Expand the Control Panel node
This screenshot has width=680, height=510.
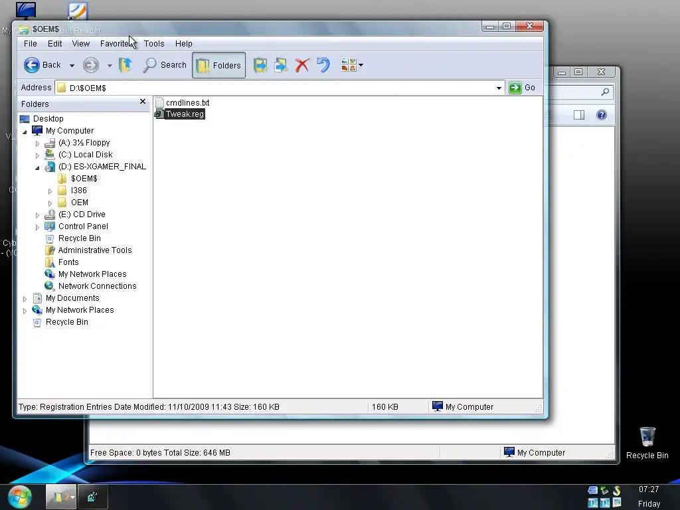pos(37,227)
